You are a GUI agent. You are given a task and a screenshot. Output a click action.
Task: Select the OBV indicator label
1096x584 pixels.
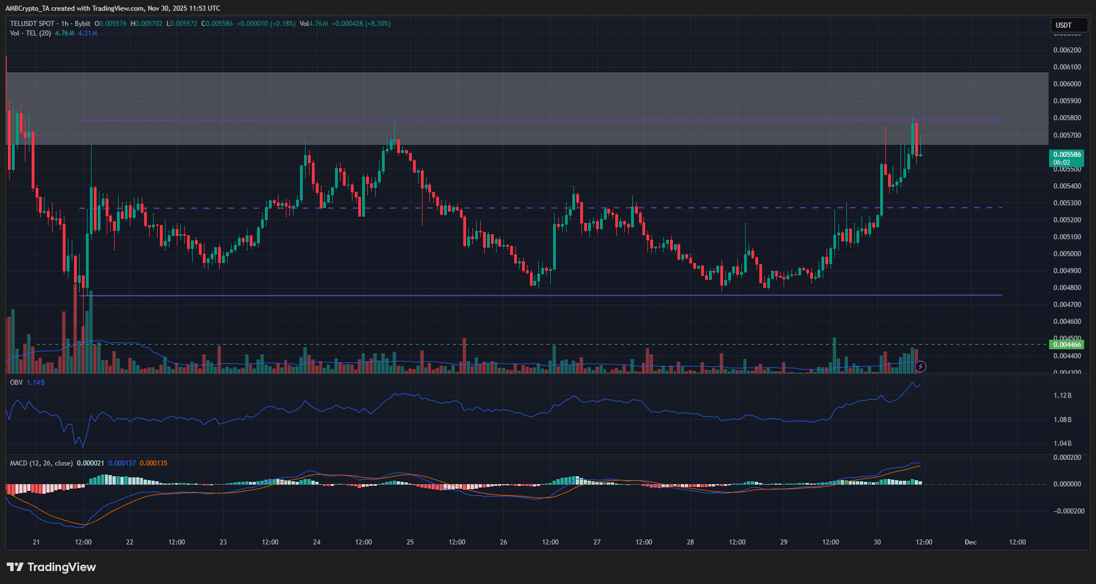coord(16,383)
